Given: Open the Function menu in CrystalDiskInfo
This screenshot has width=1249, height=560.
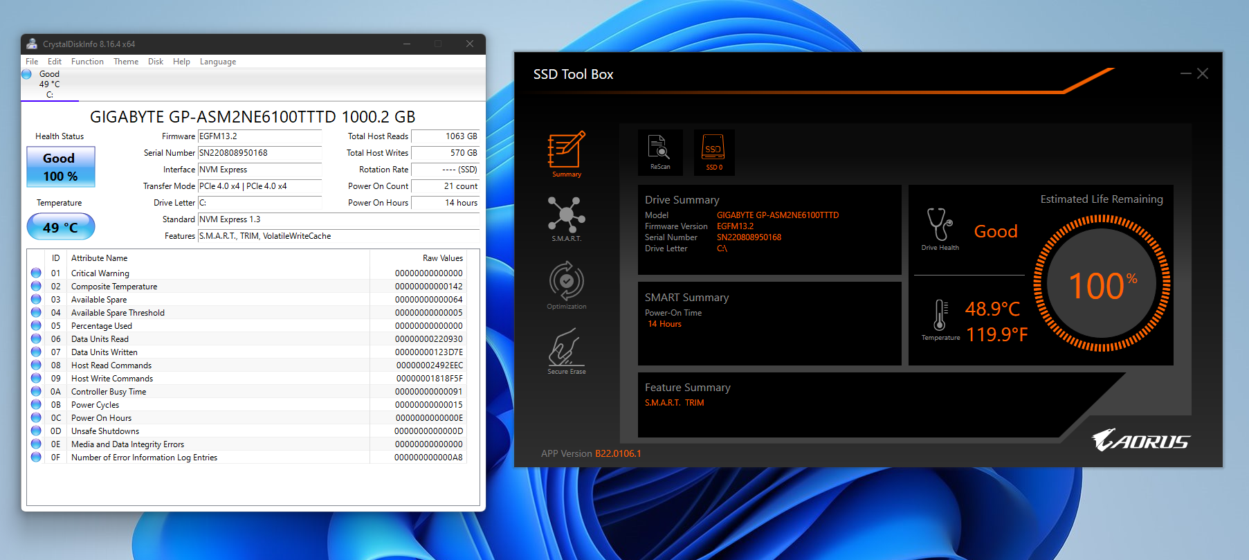Looking at the screenshot, I should 87,62.
